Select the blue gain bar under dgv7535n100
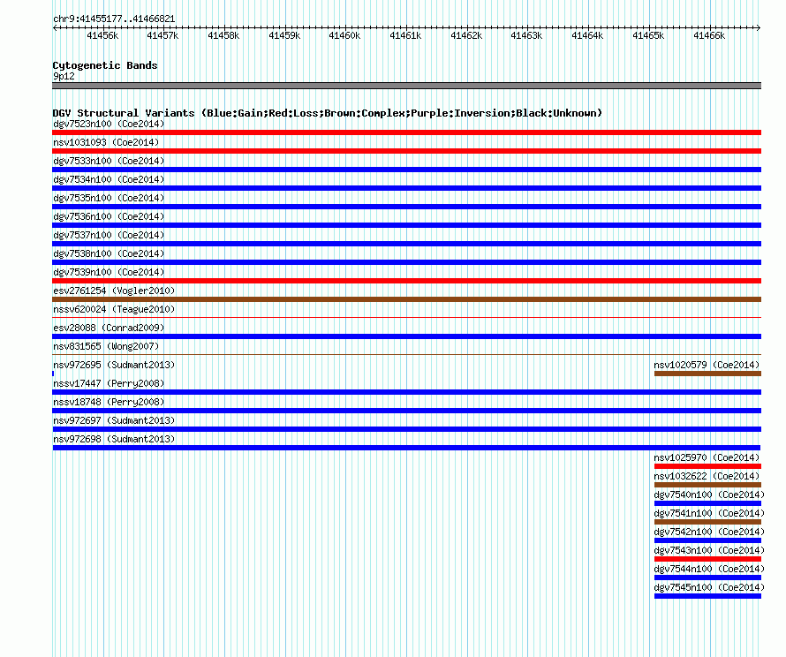The width and height of the screenshot is (786, 657). pos(406,207)
